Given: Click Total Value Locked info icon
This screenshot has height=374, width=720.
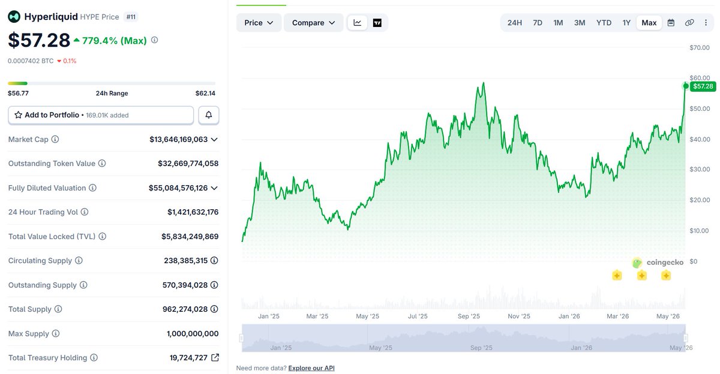Looking at the screenshot, I should point(102,237).
